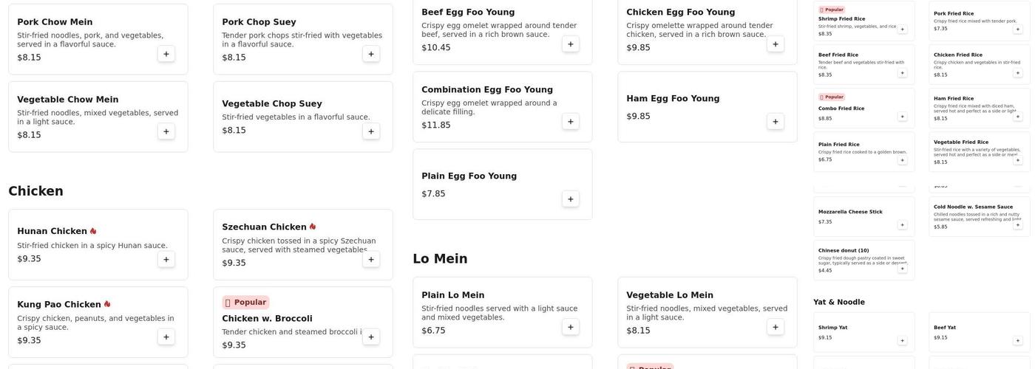Add Combination Egg Foo Young to cart
1035x369 pixels.
pos(570,122)
